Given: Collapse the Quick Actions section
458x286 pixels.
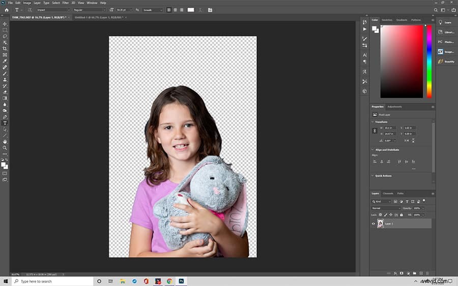Looking at the screenshot, I should [x=373, y=176].
